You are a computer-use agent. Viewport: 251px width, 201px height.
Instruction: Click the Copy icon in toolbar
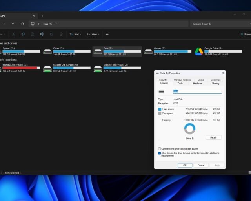pos(23,34)
